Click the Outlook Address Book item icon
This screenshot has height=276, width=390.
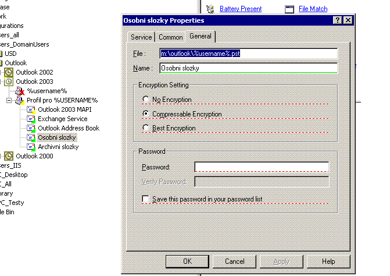(x=31, y=128)
